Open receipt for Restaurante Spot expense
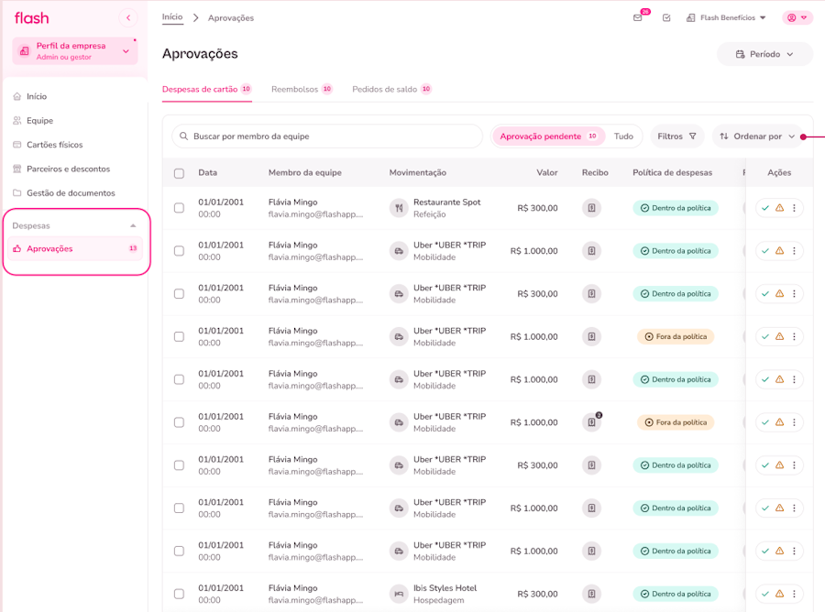The width and height of the screenshot is (825, 612). 591,208
